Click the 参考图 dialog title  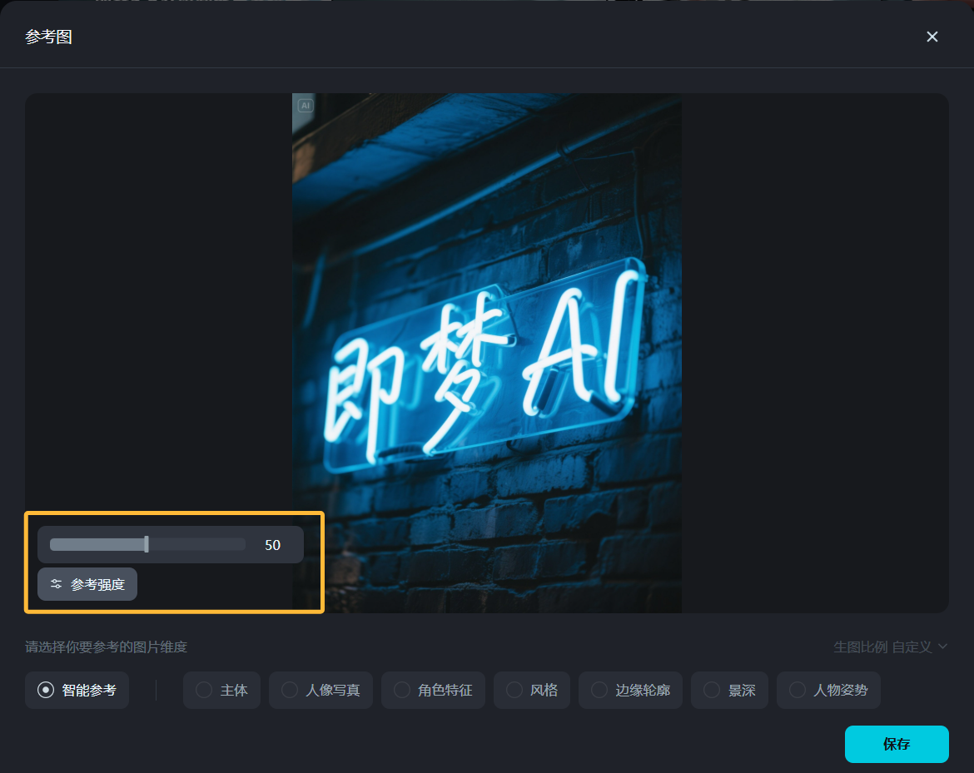coord(48,37)
